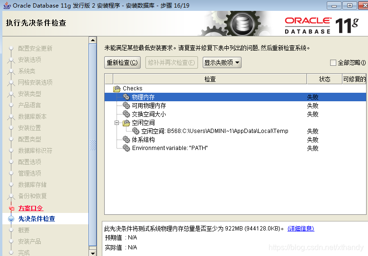
Task: Select the Environment variable "PATH" row
Action: [x=235, y=148]
